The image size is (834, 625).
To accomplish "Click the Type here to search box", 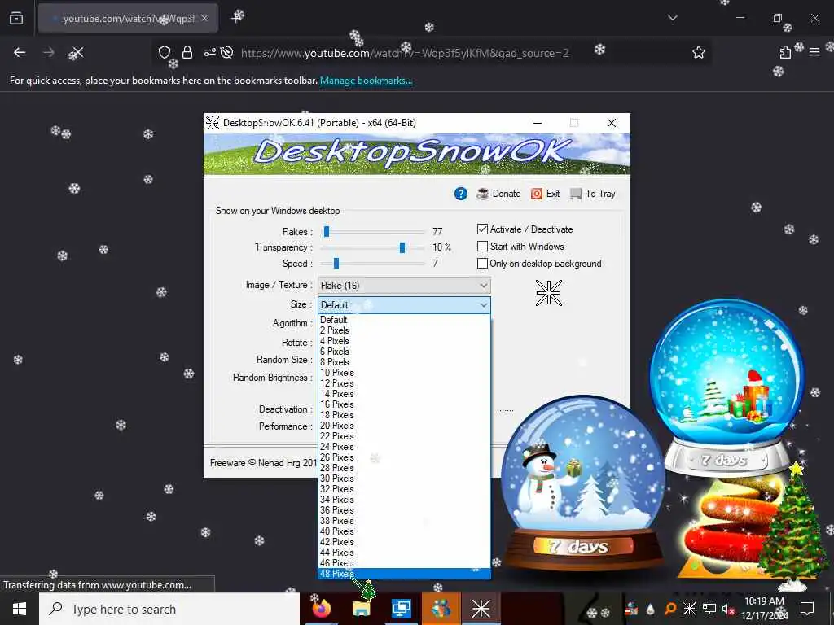I will point(169,609).
